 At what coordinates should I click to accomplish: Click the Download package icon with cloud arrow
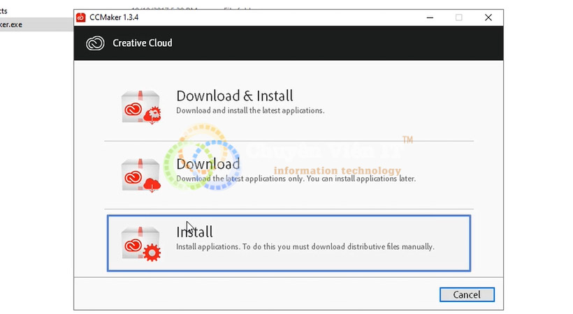click(141, 174)
